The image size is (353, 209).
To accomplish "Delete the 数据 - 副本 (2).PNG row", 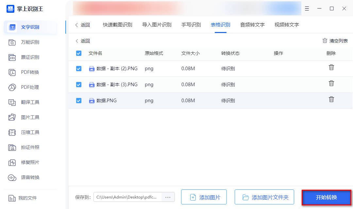I will click(331, 67).
